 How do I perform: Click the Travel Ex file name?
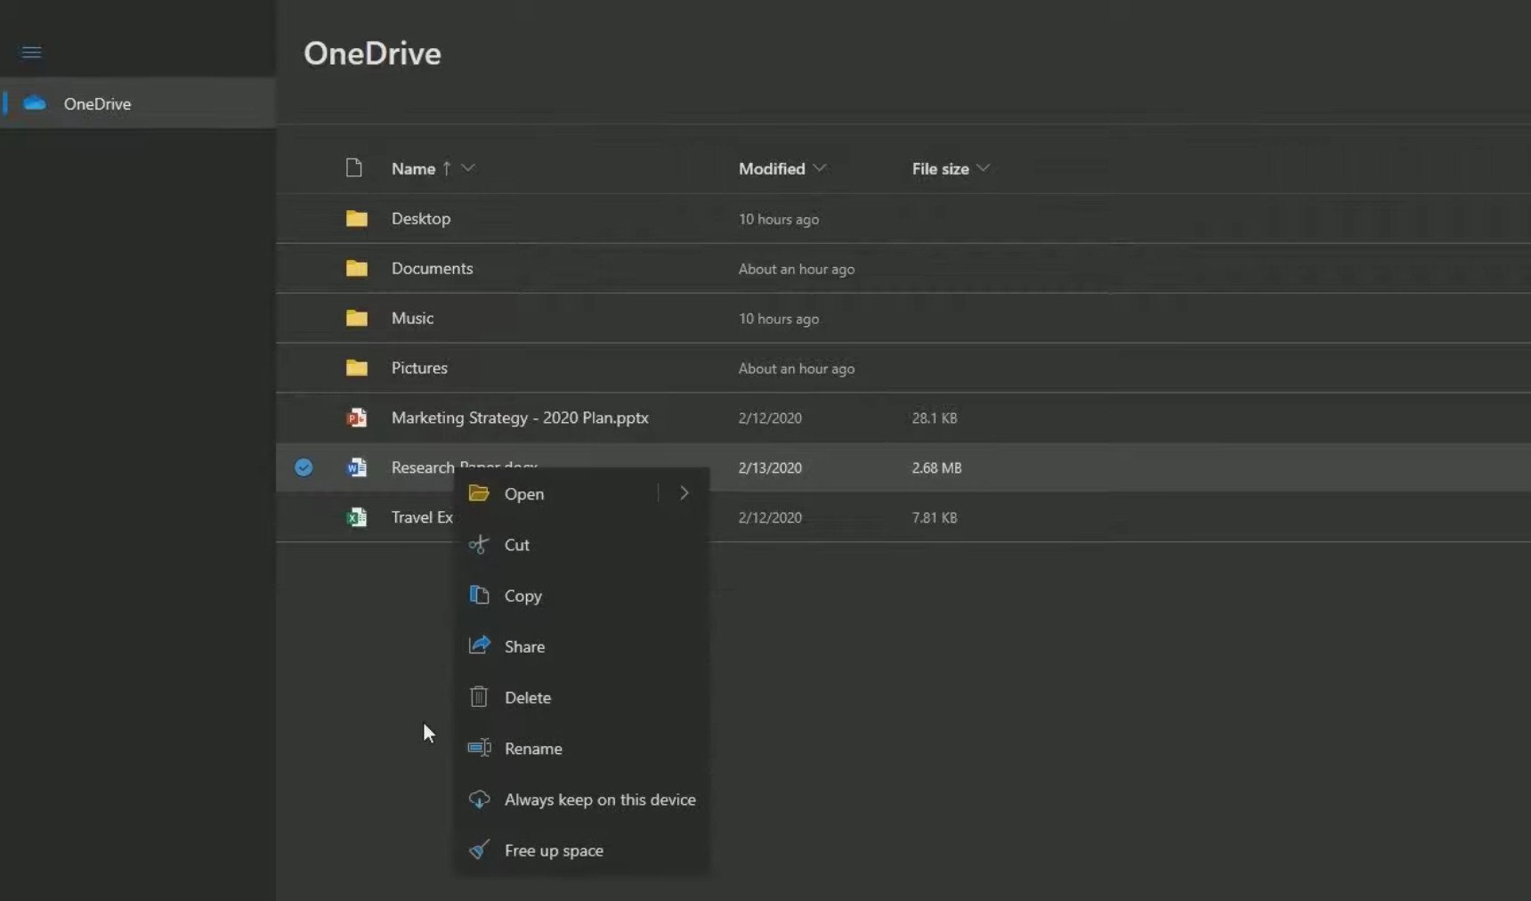pyautogui.click(x=422, y=517)
